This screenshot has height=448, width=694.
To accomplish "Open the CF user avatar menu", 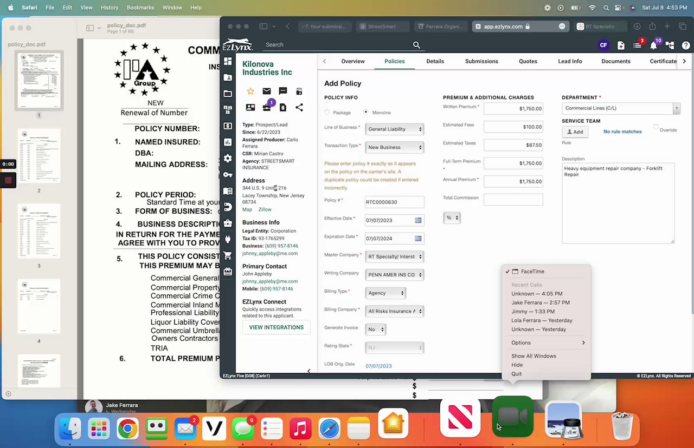I will (x=603, y=45).
